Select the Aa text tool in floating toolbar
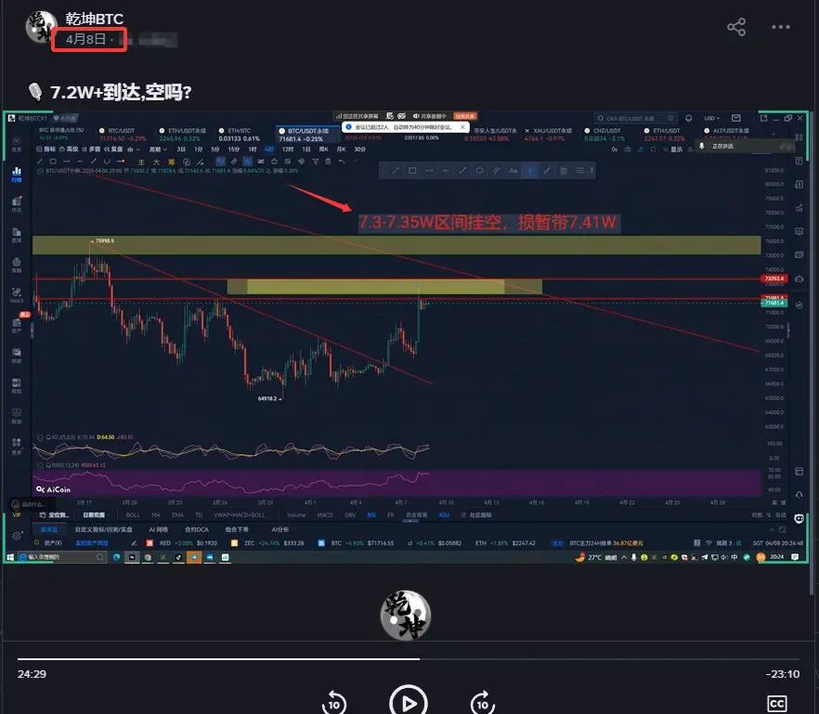The width and height of the screenshot is (819, 714). pos(513,170)
